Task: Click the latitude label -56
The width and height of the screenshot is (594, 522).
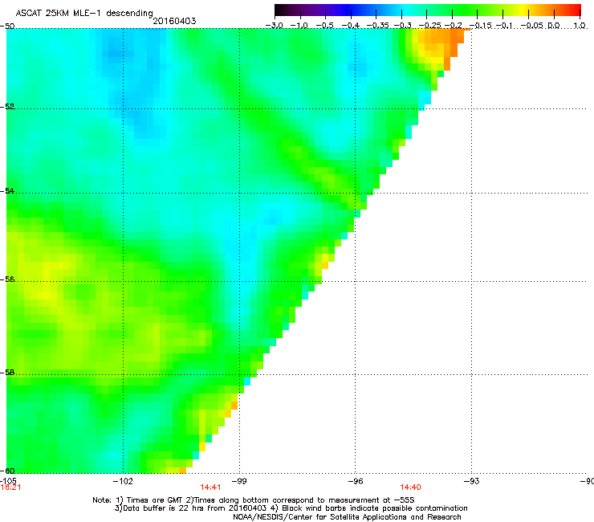Action: tap(7, 279)
